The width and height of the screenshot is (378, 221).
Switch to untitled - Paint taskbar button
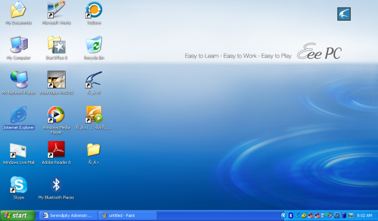pyautogui.click(x=128, y=216)
